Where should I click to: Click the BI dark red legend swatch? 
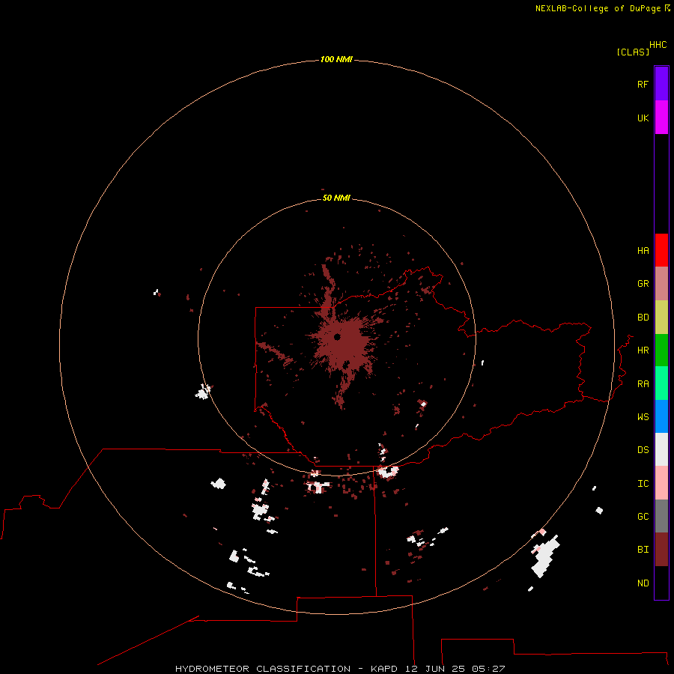point(661,550)
